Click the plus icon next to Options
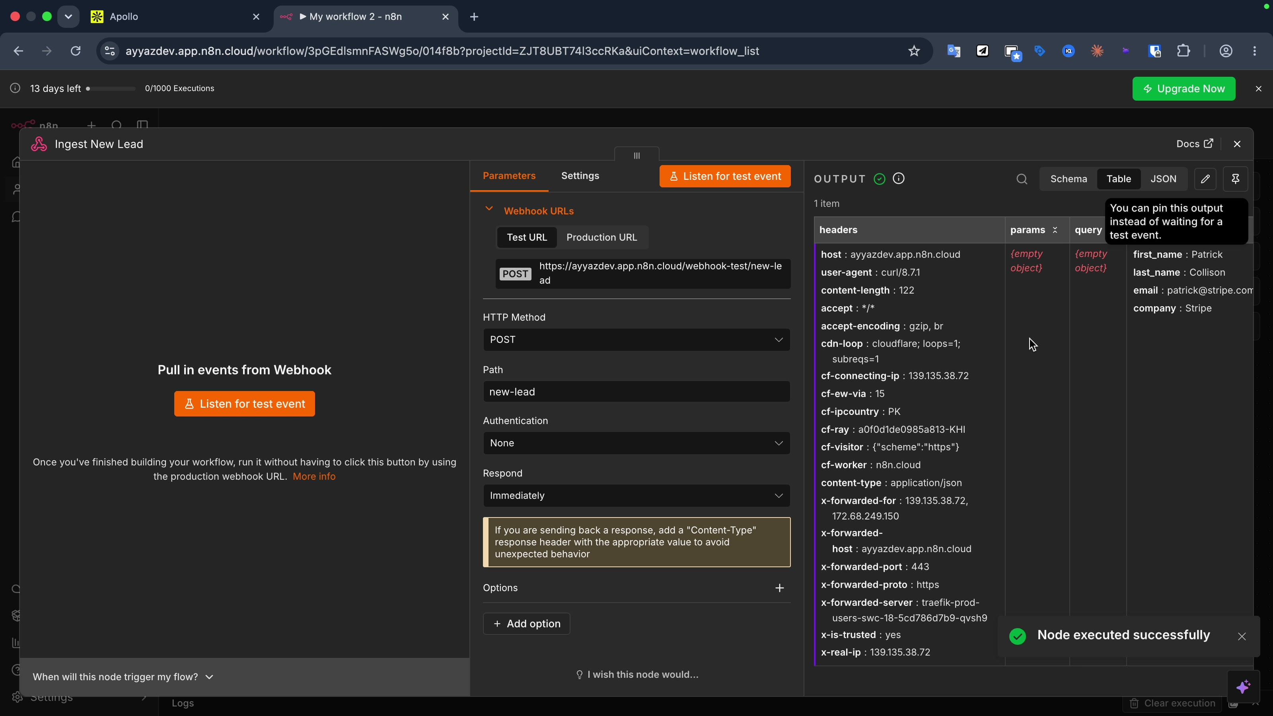The image size is (1273, 716). pos(779,588)
